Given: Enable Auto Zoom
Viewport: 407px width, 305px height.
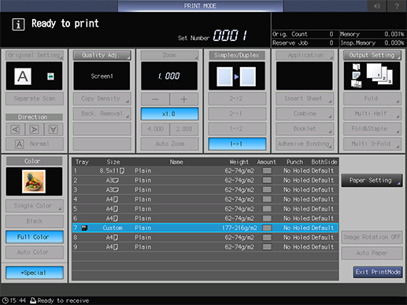Looking at the screenshot, I should point(169,144).
